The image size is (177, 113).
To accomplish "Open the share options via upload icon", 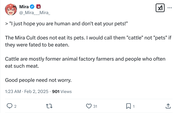I will 168,106.
